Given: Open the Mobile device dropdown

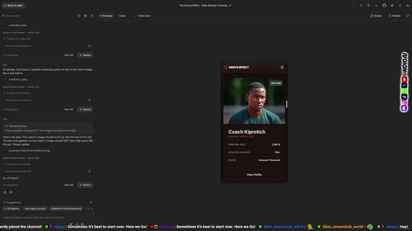Looking at the screenshot, I should [395, 16].
